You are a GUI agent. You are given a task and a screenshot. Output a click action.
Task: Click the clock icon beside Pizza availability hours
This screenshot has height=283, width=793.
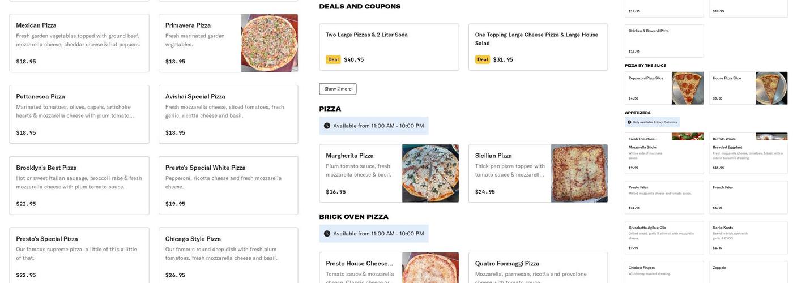(x=327, y=126)
